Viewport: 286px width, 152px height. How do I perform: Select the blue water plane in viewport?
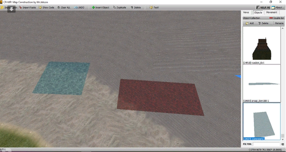coord(61,78)
